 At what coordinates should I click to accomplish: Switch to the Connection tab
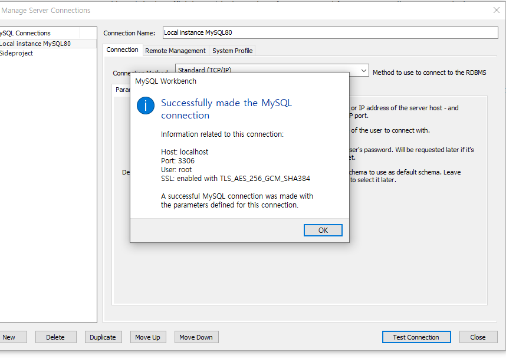[x=122, y=50]
